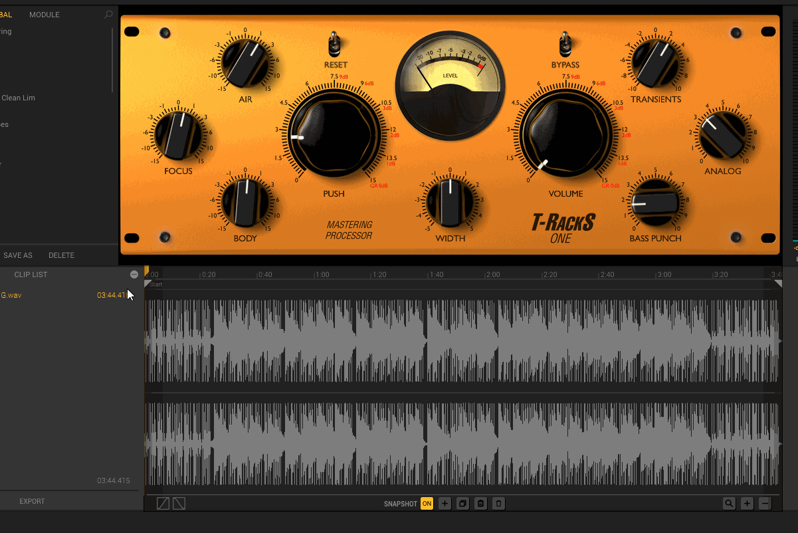The width and height of the screenshot is (798, 533).
Task: Click the end marker triangle on the timeline
Action: click(x=778, y=284)
